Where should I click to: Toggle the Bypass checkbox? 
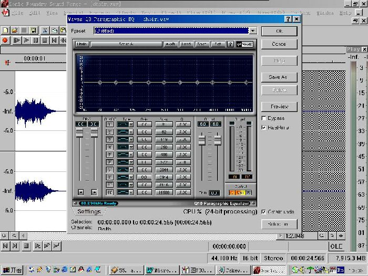click(x=264, y=118)
